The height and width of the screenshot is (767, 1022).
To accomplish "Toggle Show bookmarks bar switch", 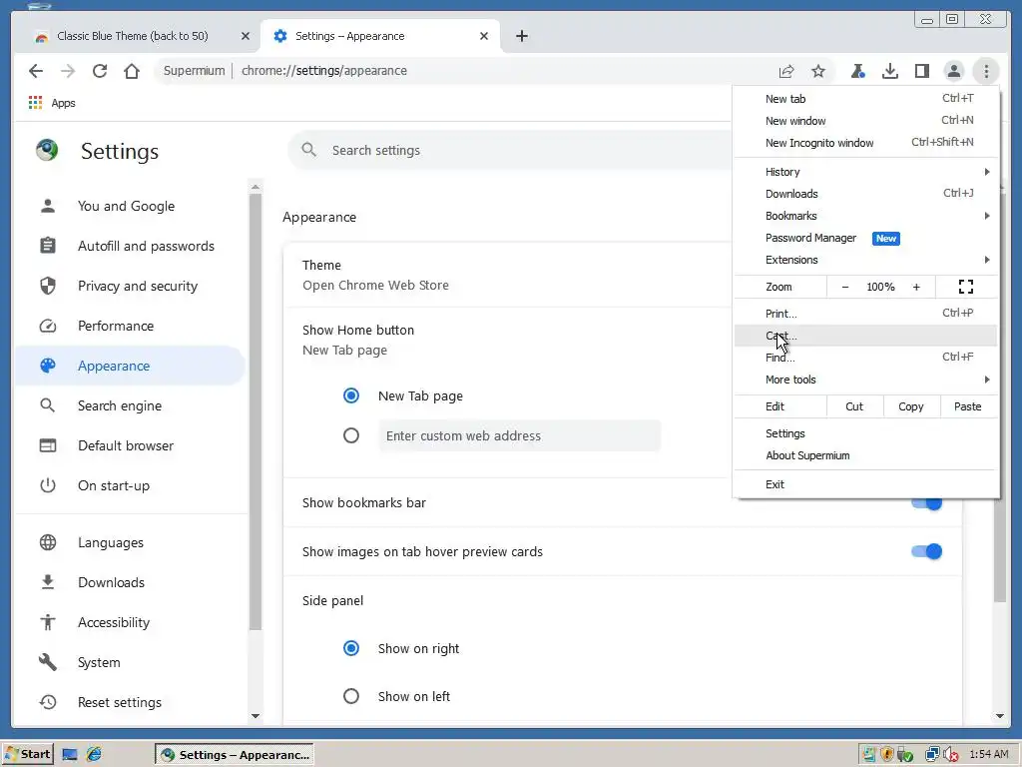I will (x=926, y=503).
